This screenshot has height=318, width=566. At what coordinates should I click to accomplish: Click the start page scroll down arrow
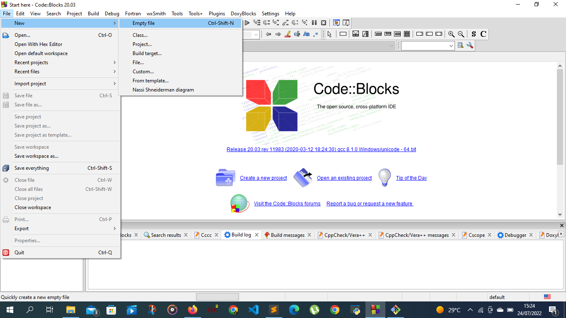pos(560,214)
